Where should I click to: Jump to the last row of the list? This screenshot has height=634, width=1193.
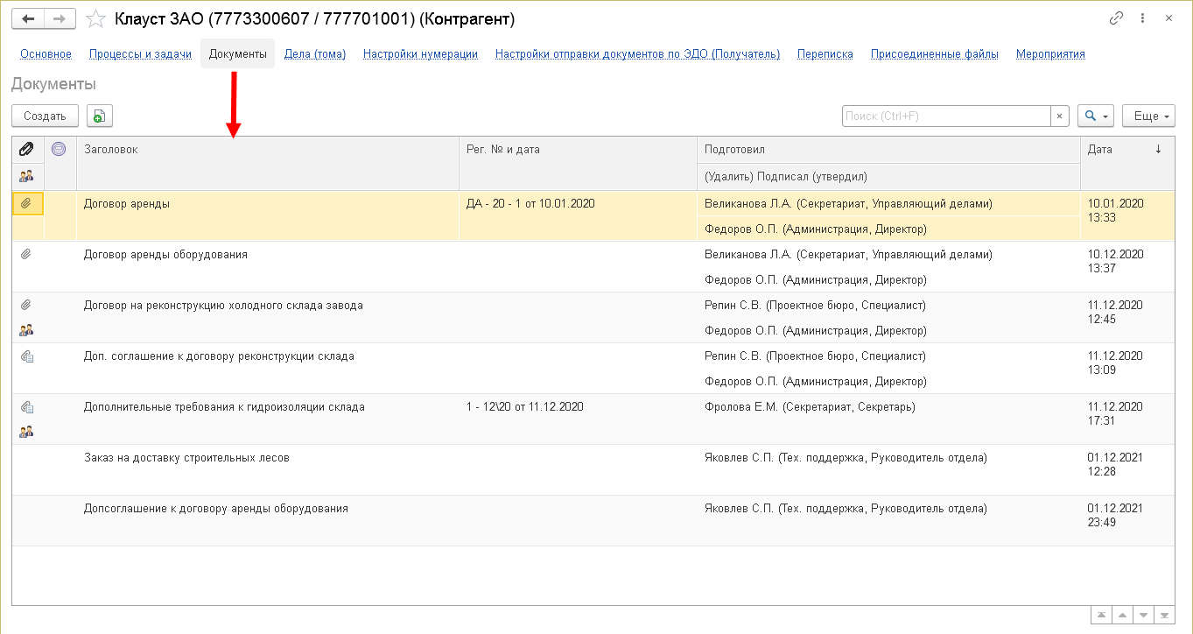1164,615
